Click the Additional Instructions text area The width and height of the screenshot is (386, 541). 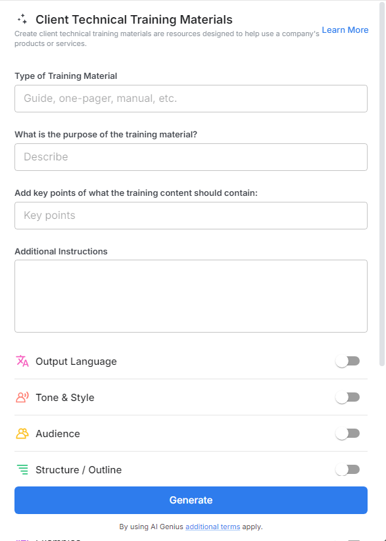(191, 295)
